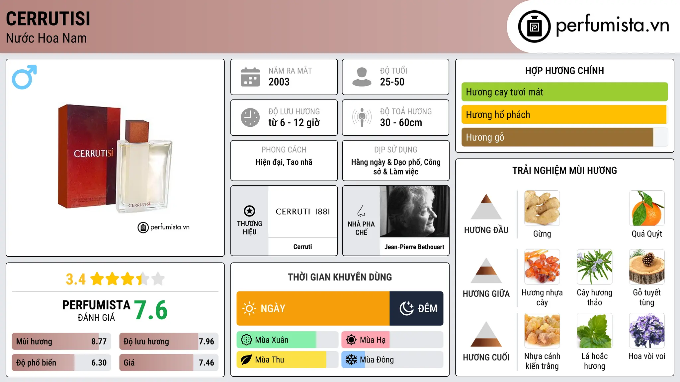Click the perfumista.vn bottle logo icon

534,27
